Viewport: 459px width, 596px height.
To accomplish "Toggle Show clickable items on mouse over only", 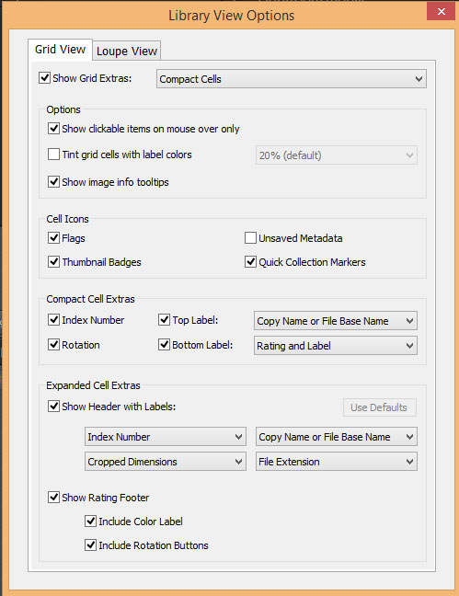I will [53, 129].
